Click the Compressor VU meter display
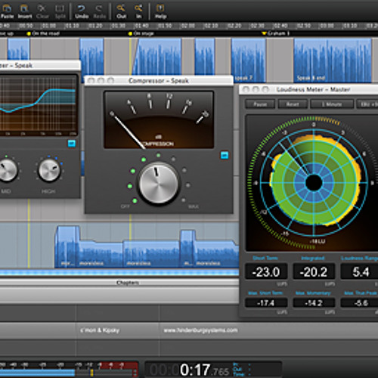378x378 pixels. (159, 119)
